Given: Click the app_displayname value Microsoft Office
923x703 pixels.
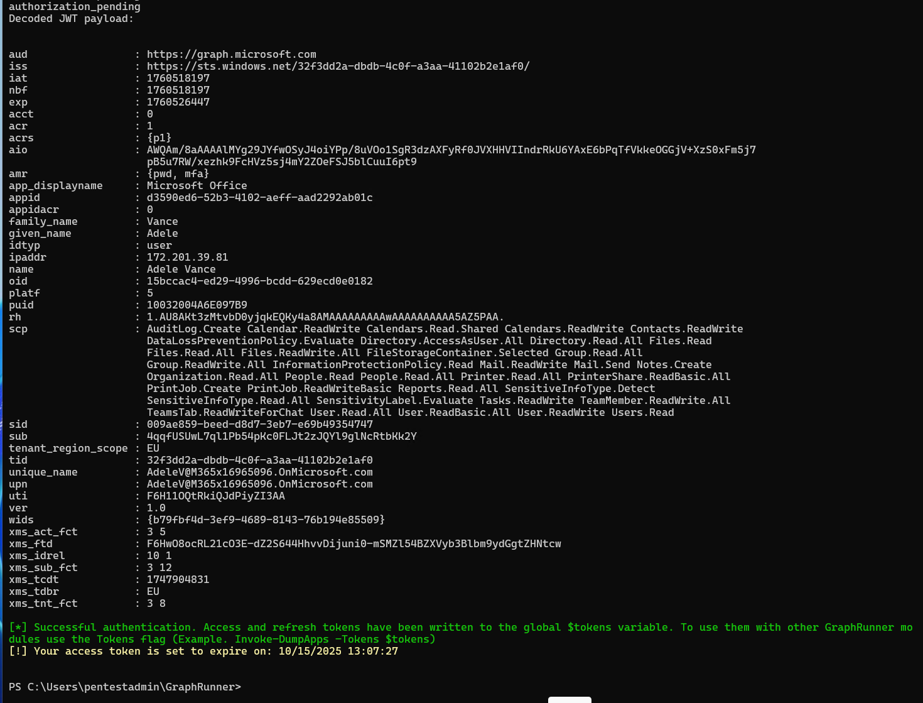Looking at the screenshot, I should point(197,186).
